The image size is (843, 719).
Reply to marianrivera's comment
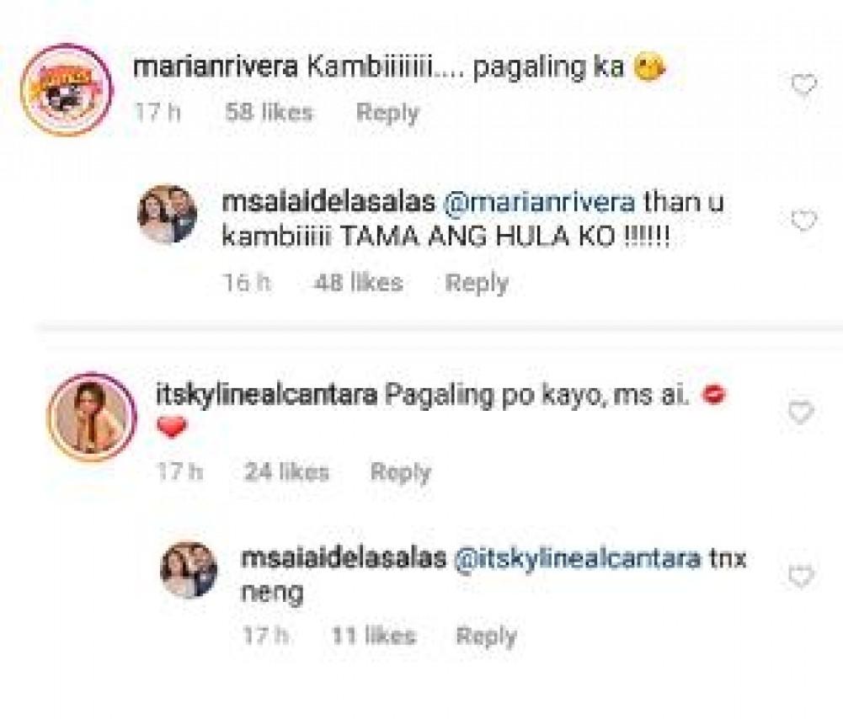387,113
